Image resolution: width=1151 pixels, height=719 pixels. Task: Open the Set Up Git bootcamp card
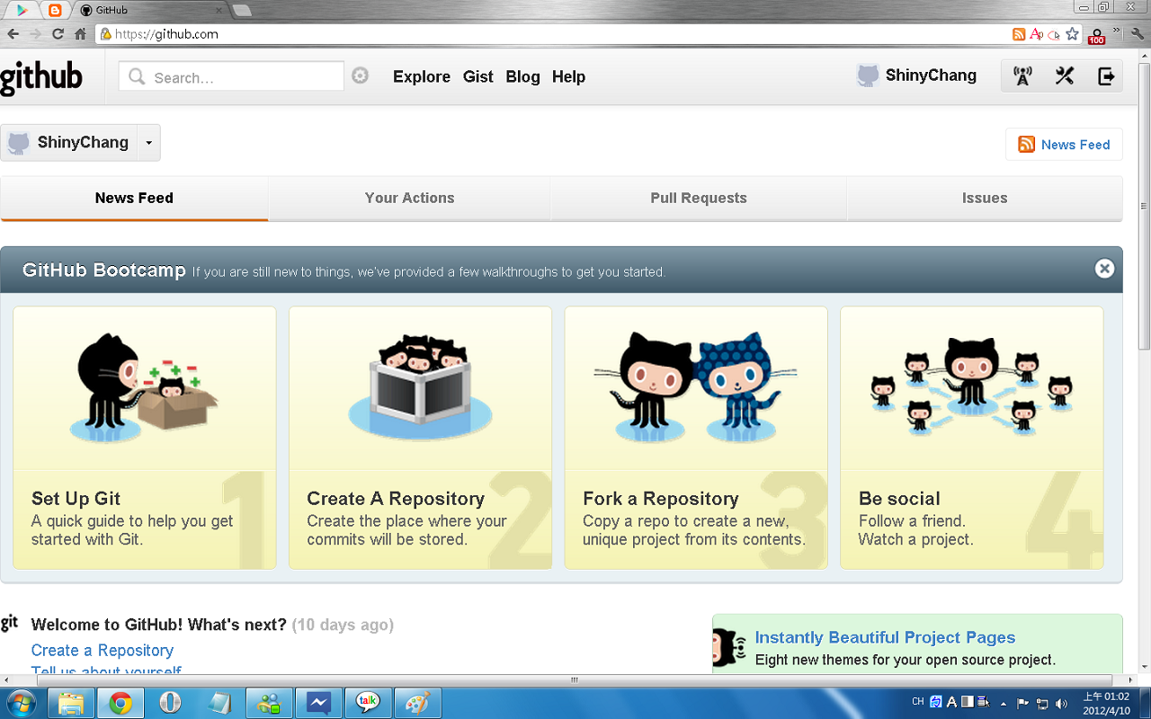(145, 438)
